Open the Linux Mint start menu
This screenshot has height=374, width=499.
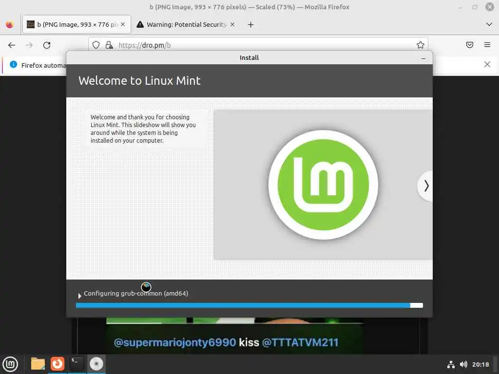[x=11, y=364]
